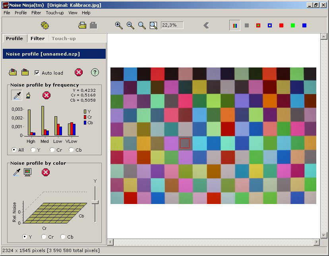Click the monitor icon in color profile section

tap(27, 172)
